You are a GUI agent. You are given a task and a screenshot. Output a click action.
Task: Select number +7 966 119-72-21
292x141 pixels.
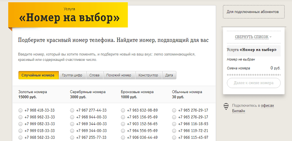174,131
